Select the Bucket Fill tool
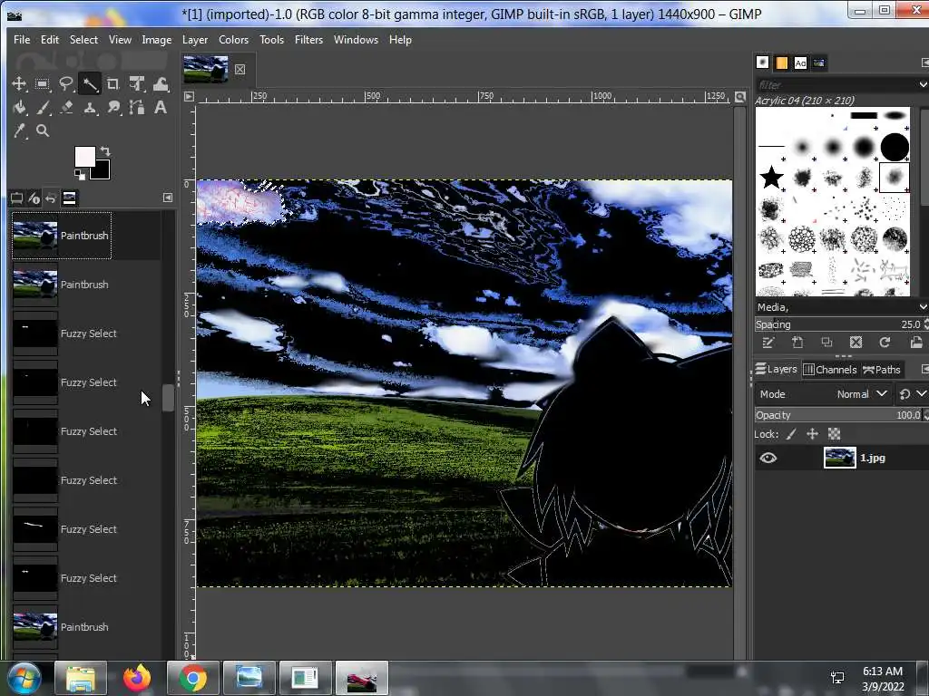 pyautogui.click(x=19, y=108)
